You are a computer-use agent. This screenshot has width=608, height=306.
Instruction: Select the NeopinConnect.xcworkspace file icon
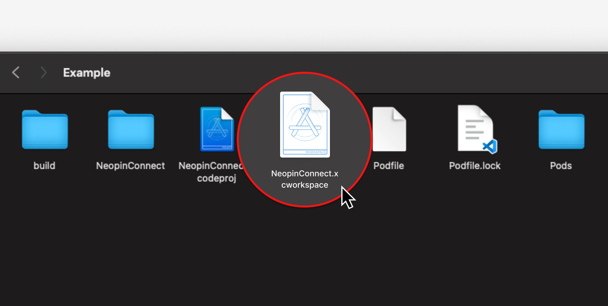pos(305,124)
